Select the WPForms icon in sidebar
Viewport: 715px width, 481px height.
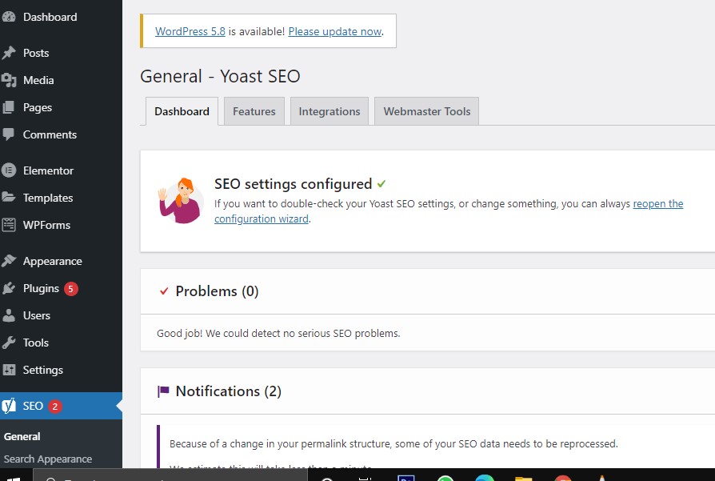point(10,225)
